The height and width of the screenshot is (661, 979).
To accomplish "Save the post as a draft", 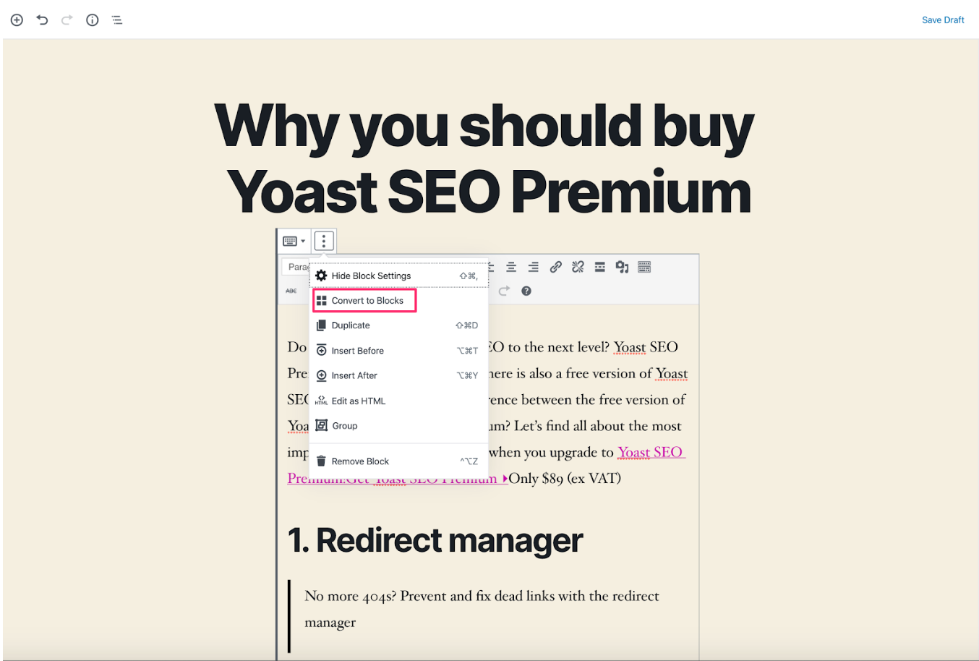I will tap(943, 20).
